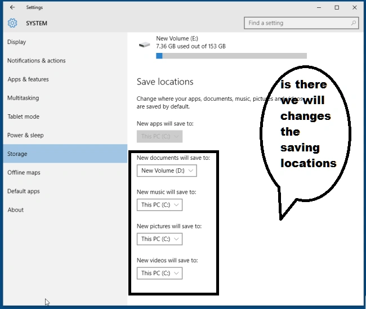Click the New Volume (E:) usage bar
366x309 pixels.
(231, 56)
